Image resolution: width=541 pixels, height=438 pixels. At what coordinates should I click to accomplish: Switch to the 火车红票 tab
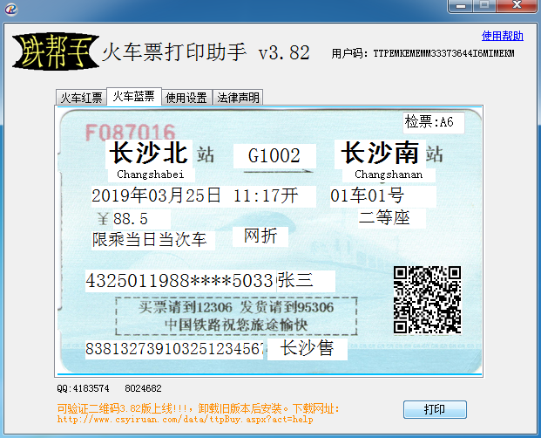tap(81, 98)
